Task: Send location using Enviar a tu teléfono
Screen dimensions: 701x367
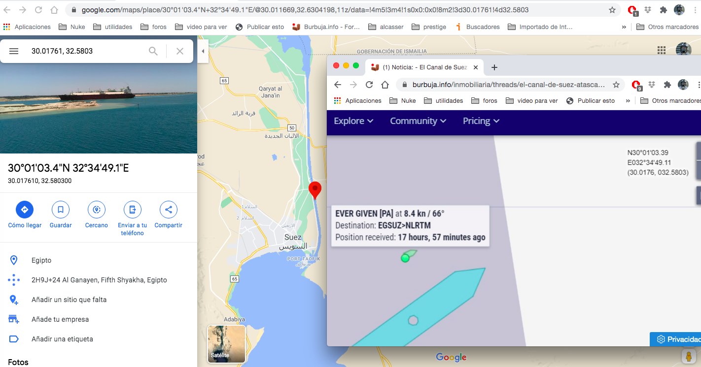Action: tap(132, 210)
